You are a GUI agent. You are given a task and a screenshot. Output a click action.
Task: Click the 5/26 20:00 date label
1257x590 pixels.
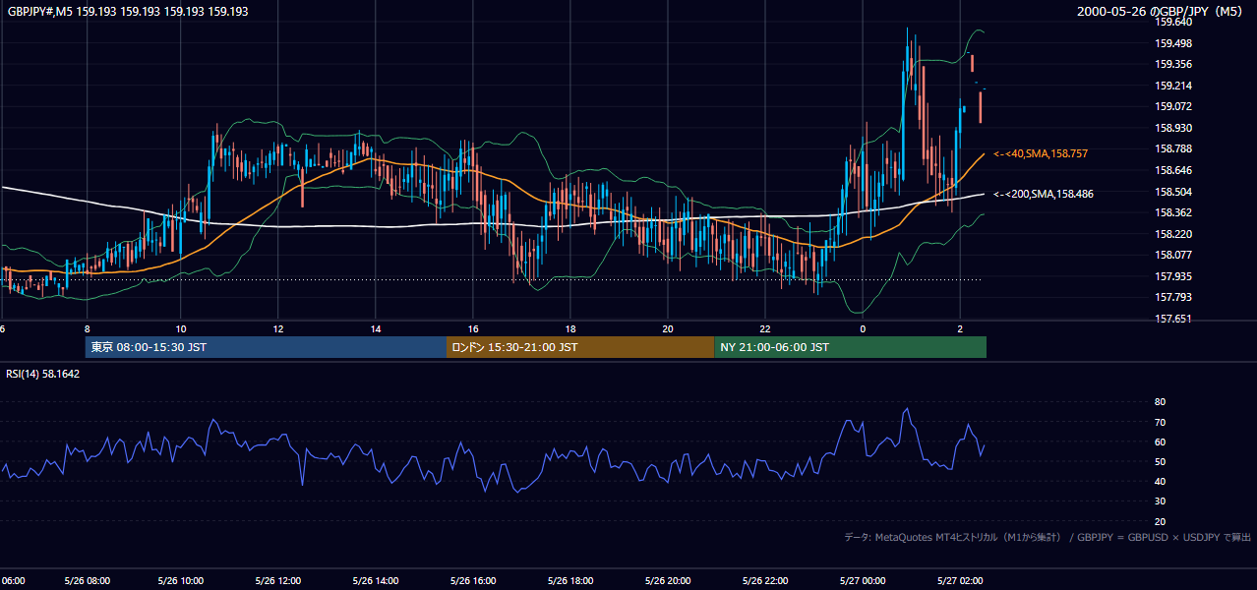pos(668,580)
